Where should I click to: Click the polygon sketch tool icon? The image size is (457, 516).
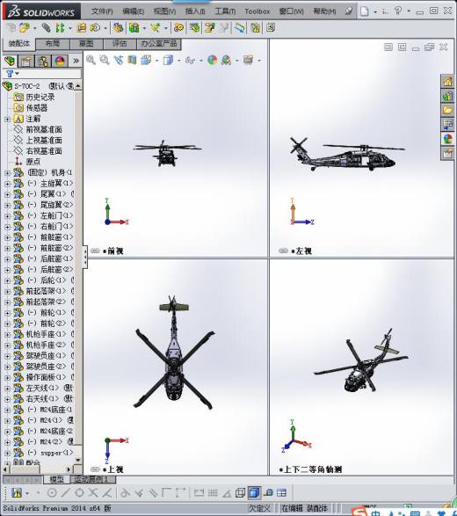tap(79, 492)
